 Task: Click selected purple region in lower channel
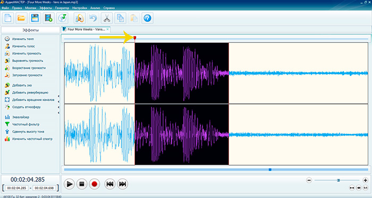pyautogui.click(x=182, y=134)
